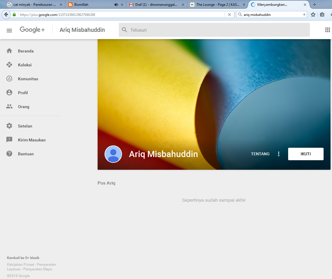Click the browser back arrow button

pos(6,14)
